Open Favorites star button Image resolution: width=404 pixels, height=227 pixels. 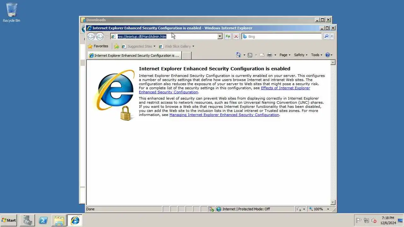click(98, 46)
